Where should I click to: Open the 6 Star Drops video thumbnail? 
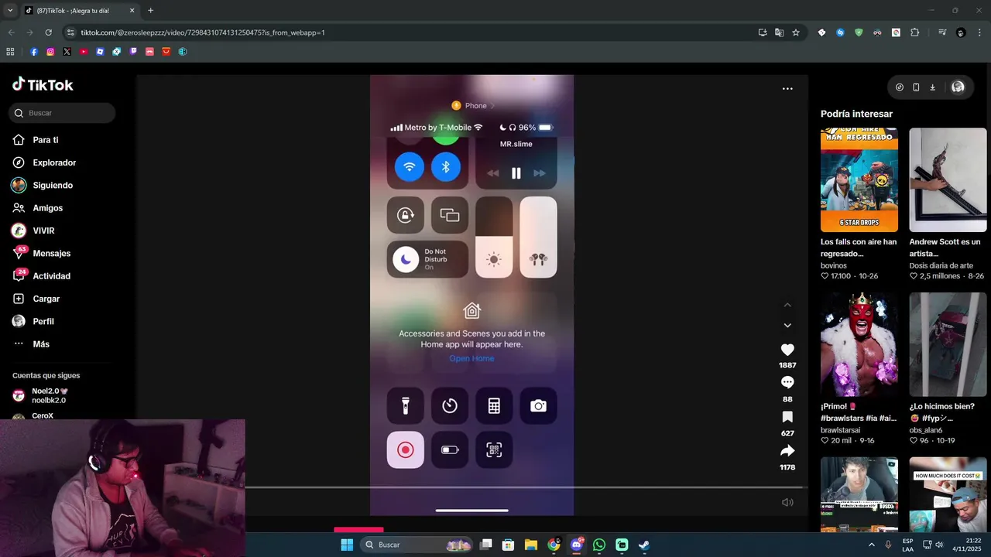pyautogui.click(x=859, y=179)
